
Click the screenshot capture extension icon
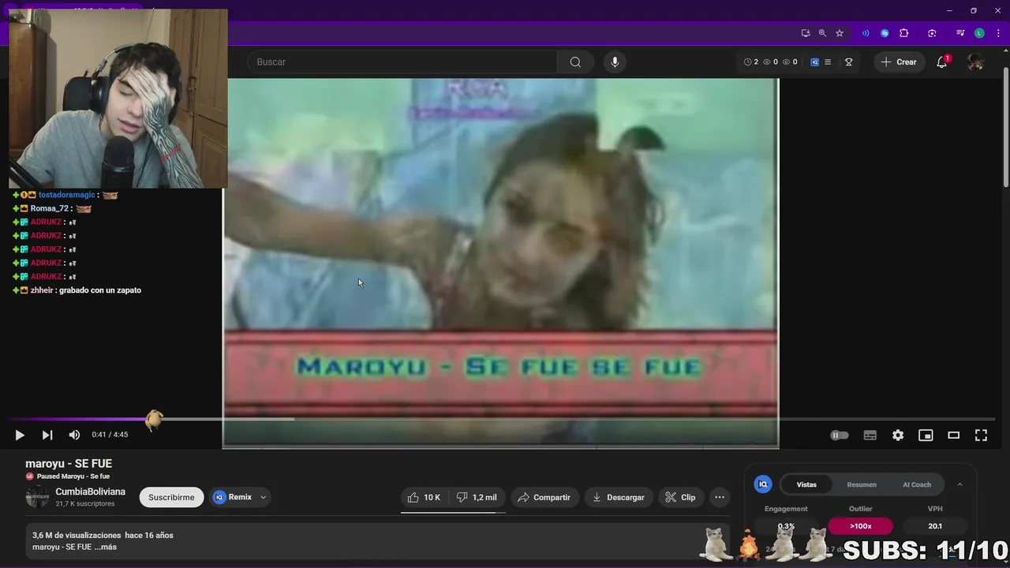[x=932, y=33]
